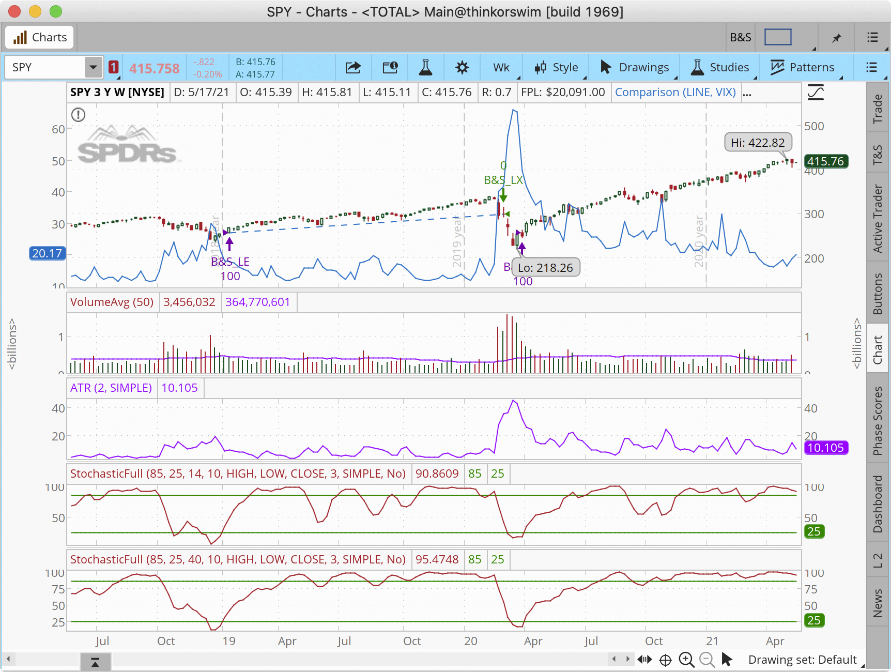Click the red volume average value 3,456,032

pos(189,302)
